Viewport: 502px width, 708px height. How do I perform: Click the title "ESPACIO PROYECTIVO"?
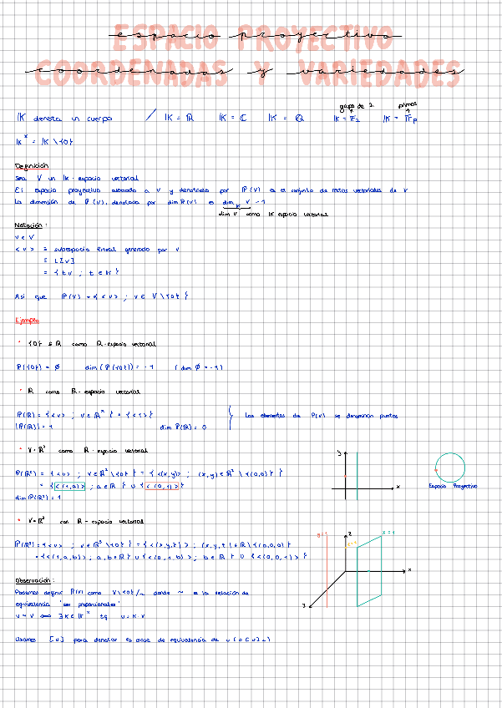252,38
